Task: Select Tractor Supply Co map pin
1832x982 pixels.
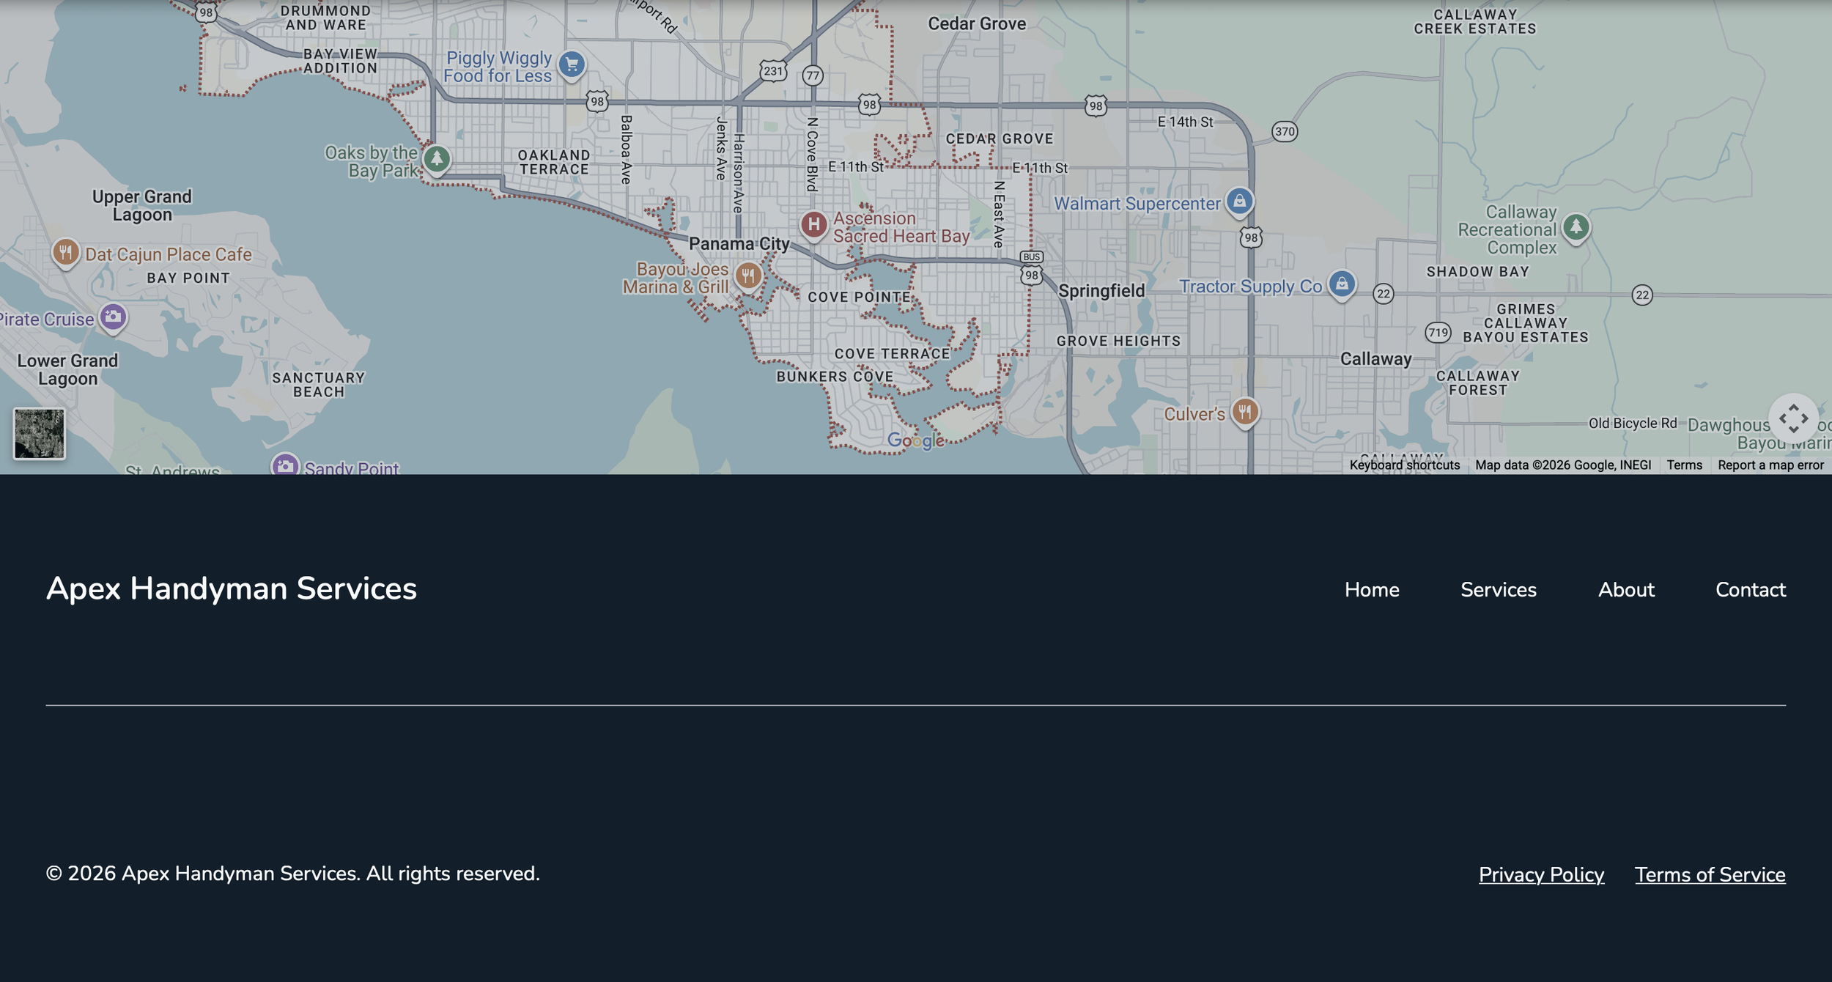Action: 1342,284
